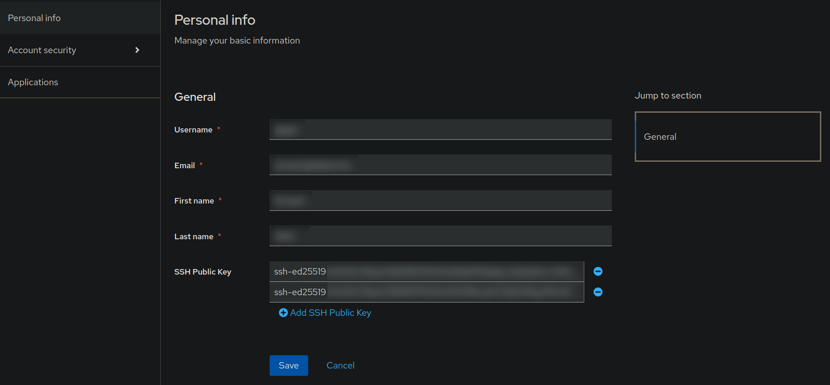Cancel the personal info changes
This screenshot has height=385, width=830.
340,365
